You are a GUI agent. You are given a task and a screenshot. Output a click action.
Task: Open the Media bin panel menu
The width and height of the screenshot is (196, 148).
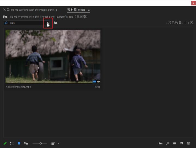point(88,10)
